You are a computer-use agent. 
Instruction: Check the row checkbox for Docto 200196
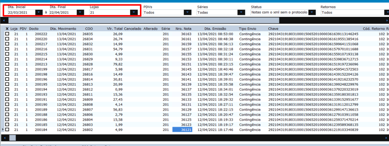click(7, 79)
